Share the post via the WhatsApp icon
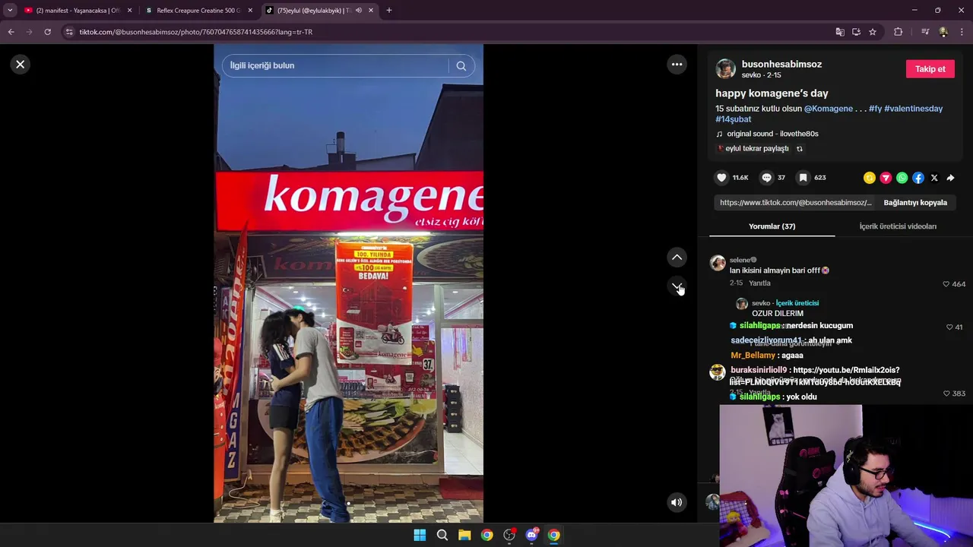Screen dimensions: 973x547 click(x=902, y=178)
